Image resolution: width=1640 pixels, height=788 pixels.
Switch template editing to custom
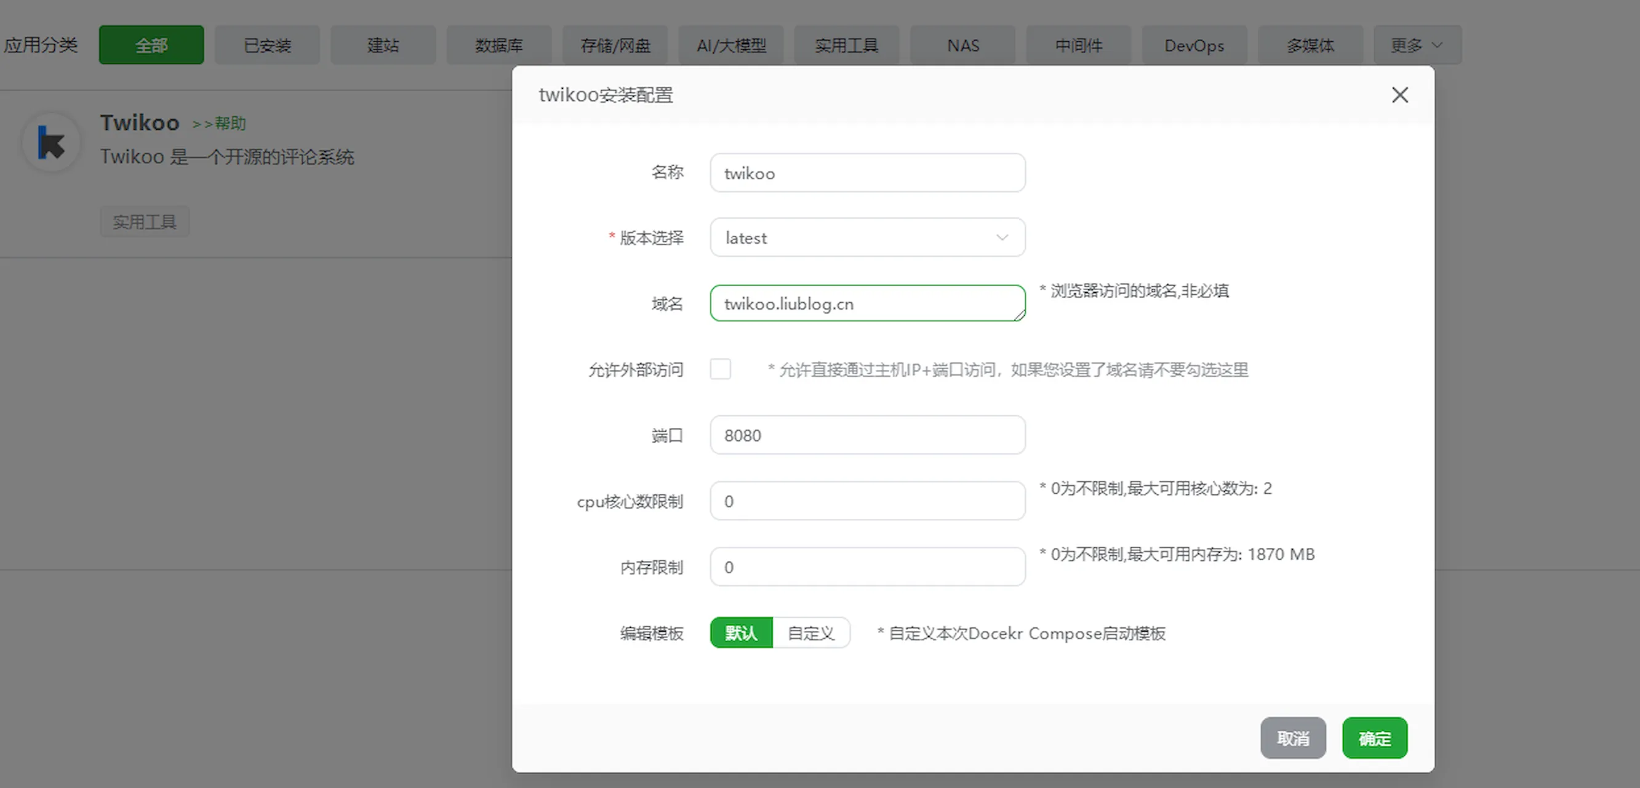810,633
